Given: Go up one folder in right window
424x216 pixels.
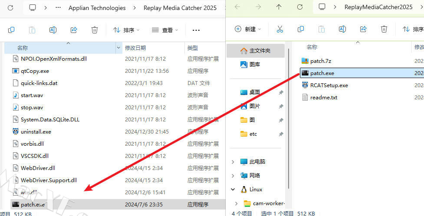Looking at the screenshot, I should [279, 7].
